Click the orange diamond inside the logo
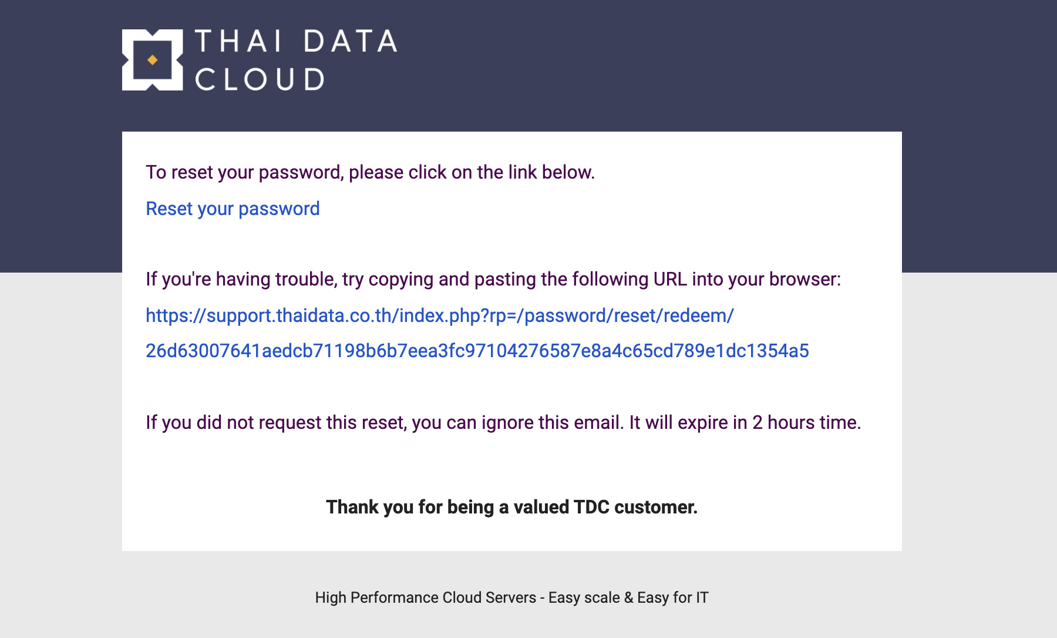Image resolution: width=1057 pixels, height=638 pixels. [x=153, y=60]
